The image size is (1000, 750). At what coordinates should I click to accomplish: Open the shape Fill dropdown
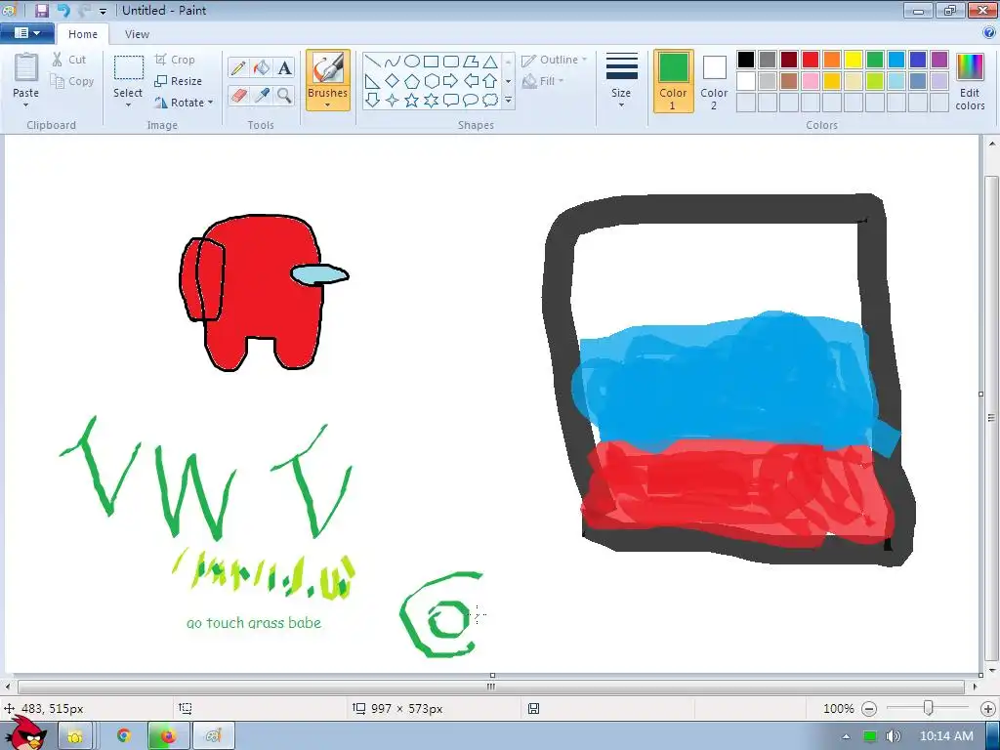(543, 81)
